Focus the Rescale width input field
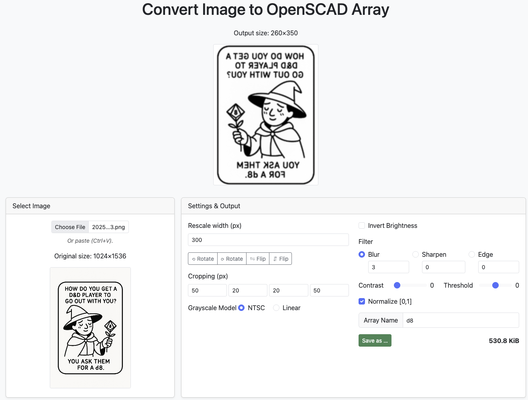This screenshot has width=528, height=400. (x=268, y=240)
